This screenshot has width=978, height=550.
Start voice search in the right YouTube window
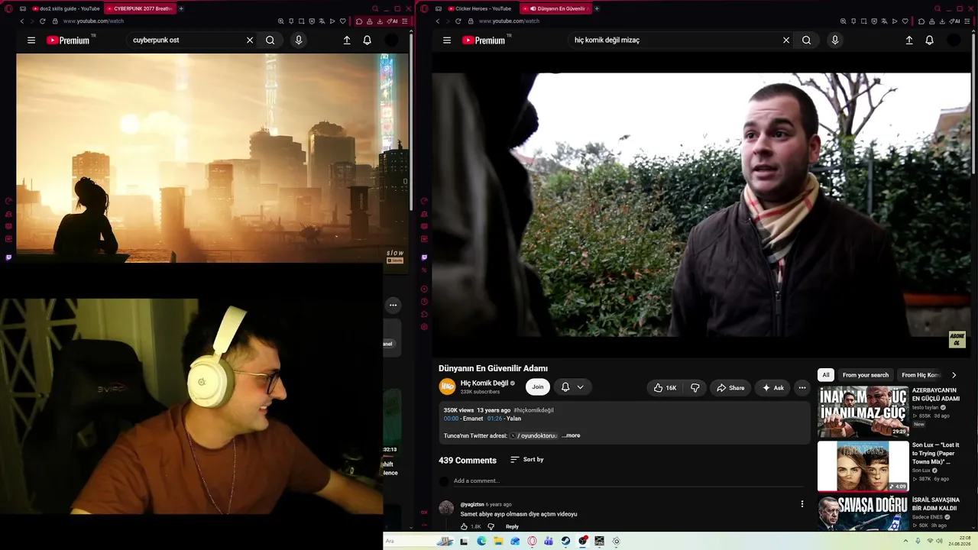click(835, 40)
